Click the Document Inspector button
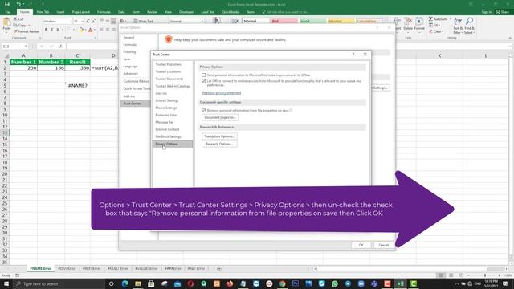This screenshot has width=514, height=289. coord(220,117)
